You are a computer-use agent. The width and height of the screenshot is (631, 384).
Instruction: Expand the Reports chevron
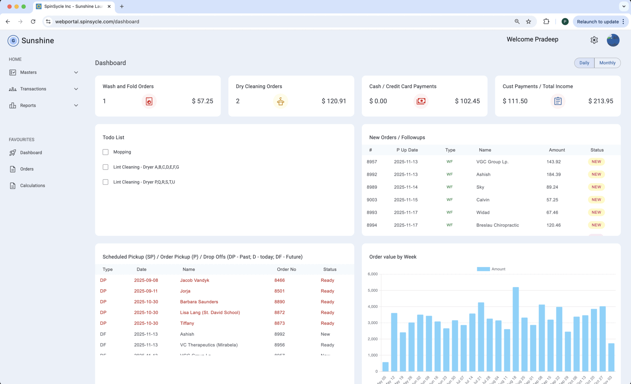[76, 106]
